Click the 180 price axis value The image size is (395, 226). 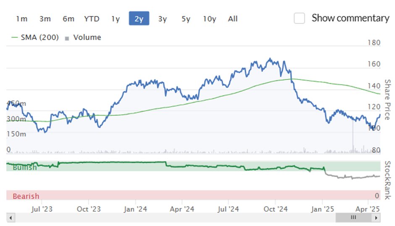pos(374,42)
